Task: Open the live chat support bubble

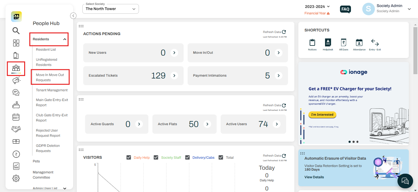Action: (x=405, y=181)
